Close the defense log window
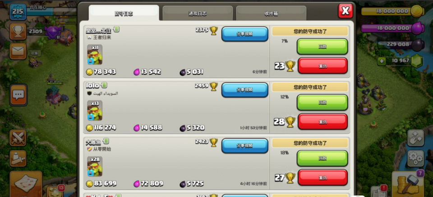Screen dimensions: 433x197 pyautogui.click(x=345, y=11)
